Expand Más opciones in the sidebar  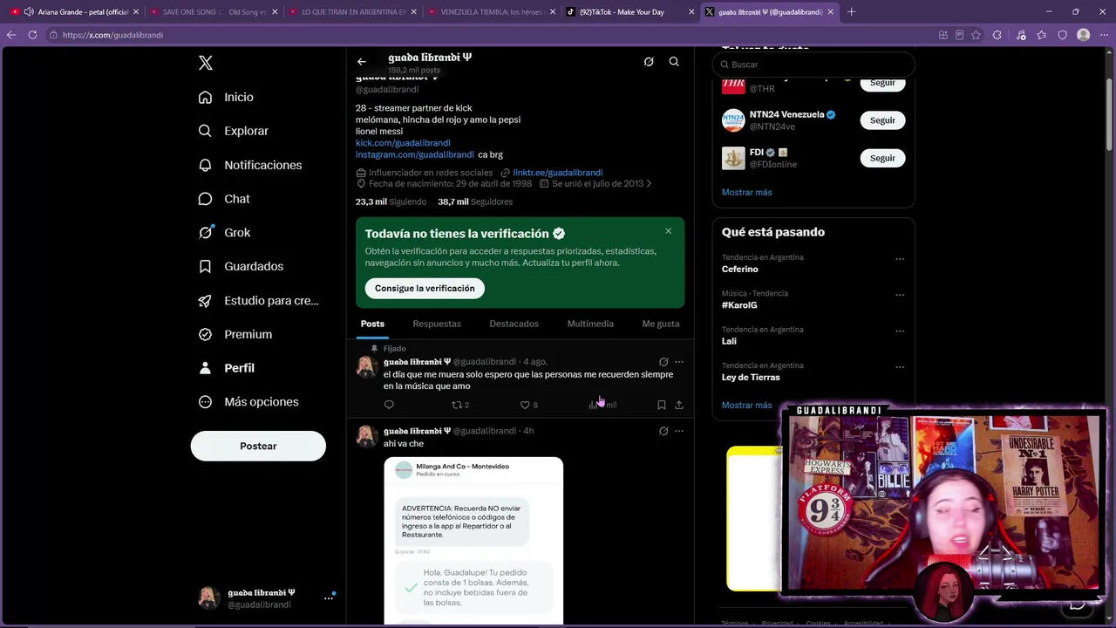(248, 402)
